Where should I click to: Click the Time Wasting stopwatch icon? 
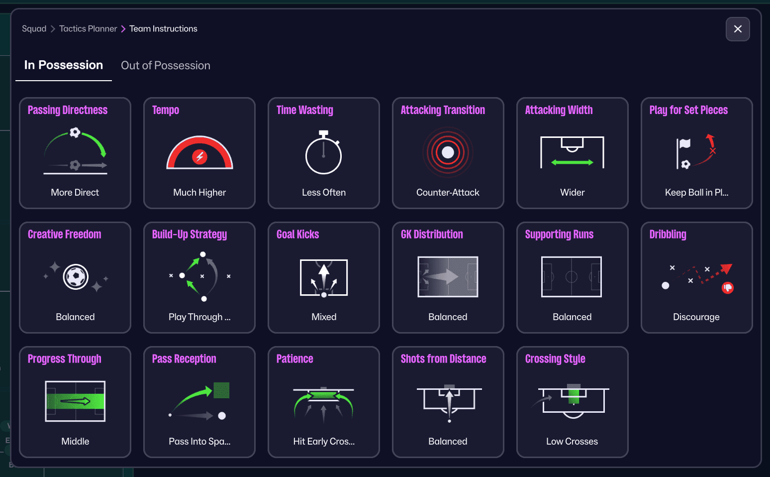pyautogui.click(x=324, y=152)
